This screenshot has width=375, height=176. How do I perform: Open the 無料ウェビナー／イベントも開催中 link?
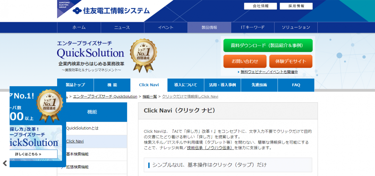pyautogui.click(x=269, y=72)
